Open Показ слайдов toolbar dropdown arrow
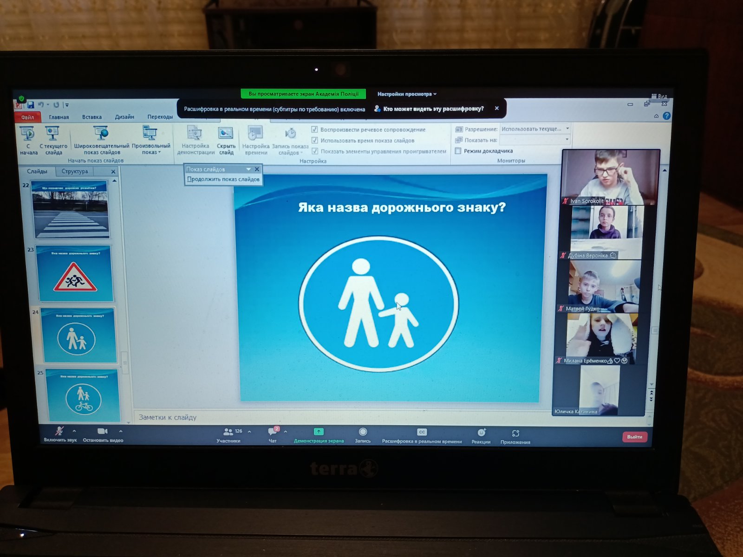This screenshot has width=743, height=557. click(248, 169)
